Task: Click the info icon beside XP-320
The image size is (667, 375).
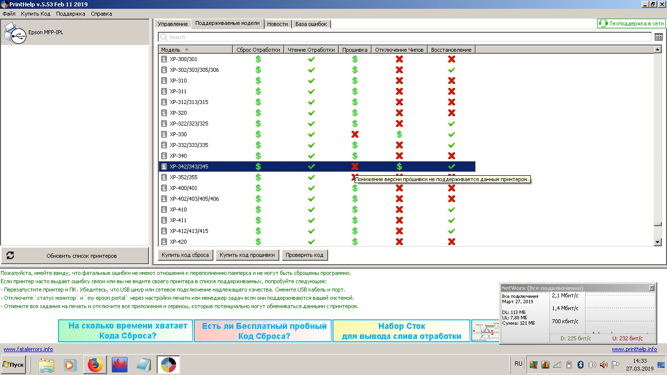Action: (x=164, y=113)
